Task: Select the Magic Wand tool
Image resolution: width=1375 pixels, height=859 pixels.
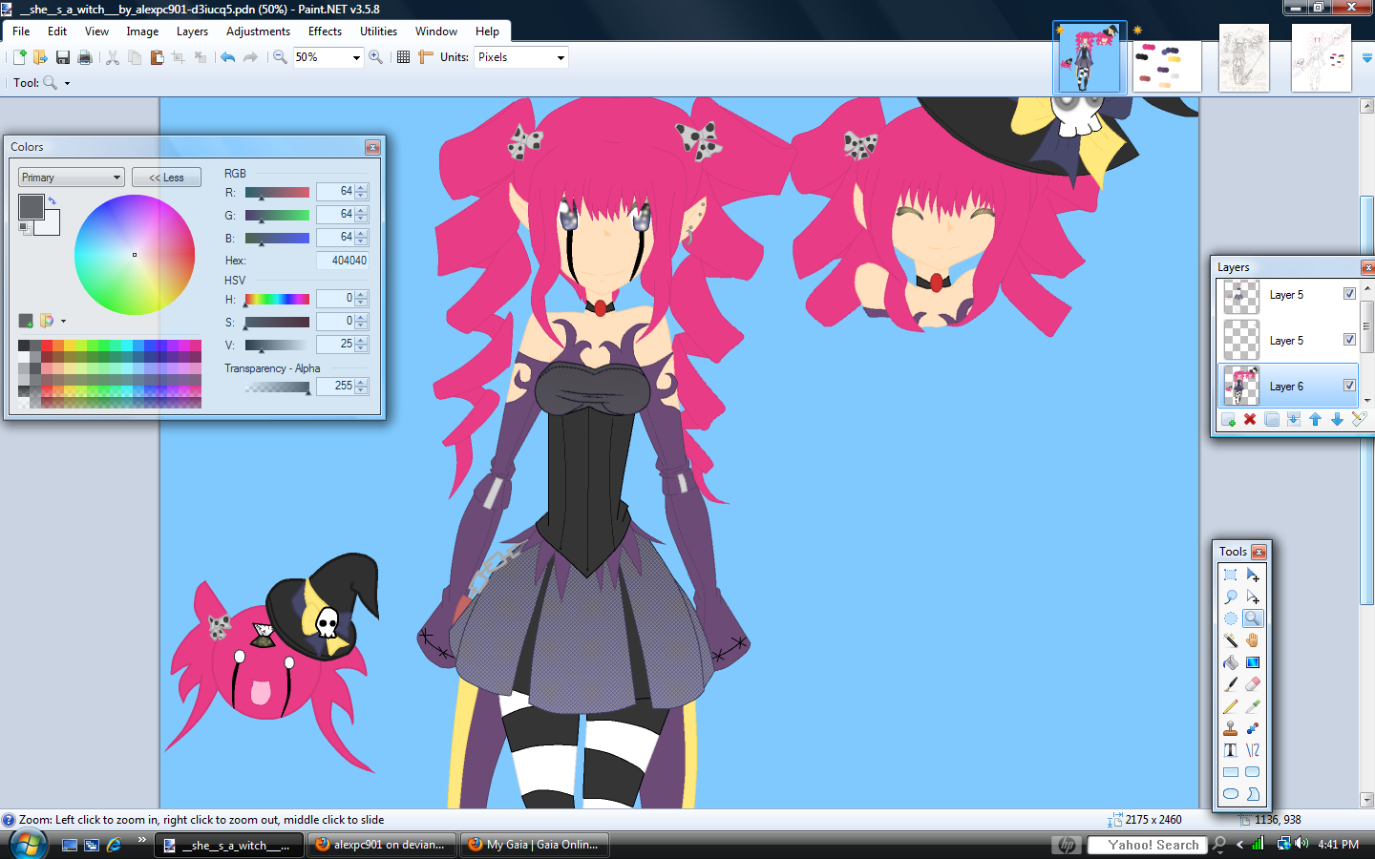Action: pyautogui.click(x=1230, y=640)
